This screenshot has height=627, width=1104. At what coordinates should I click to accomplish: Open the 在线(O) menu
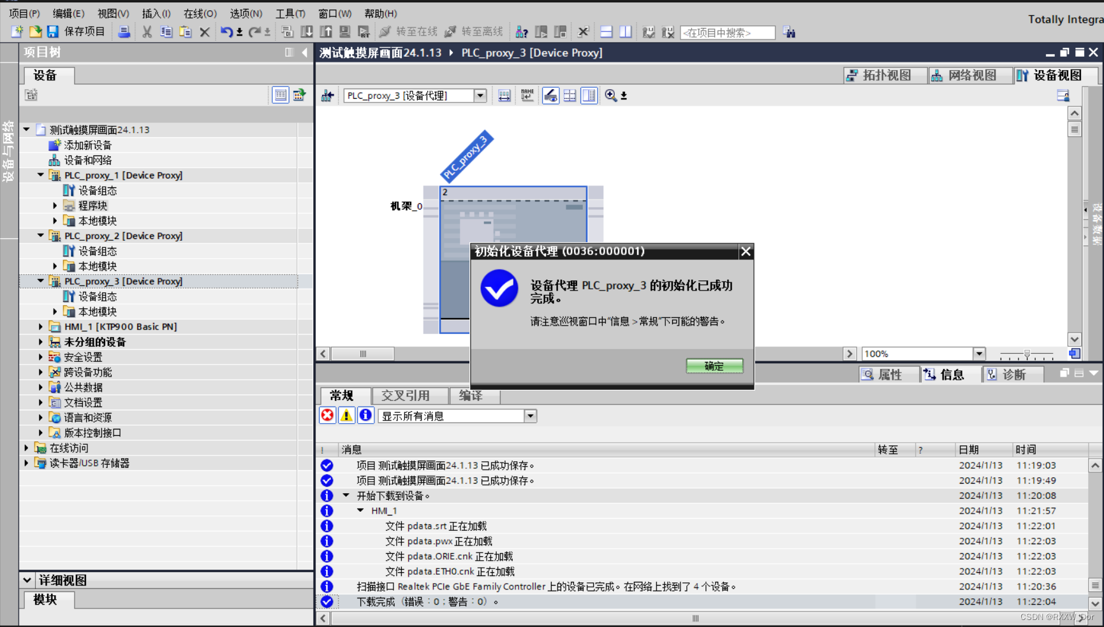tap(200, 13)
